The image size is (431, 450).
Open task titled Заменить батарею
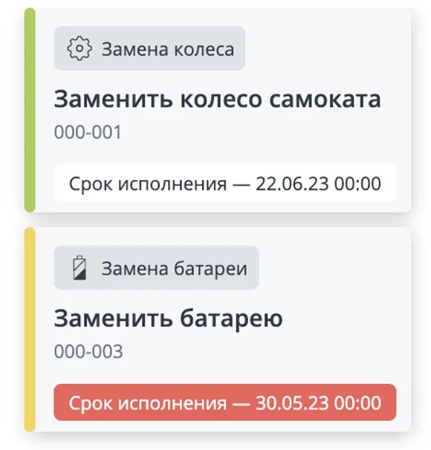(x=169, y=319)
